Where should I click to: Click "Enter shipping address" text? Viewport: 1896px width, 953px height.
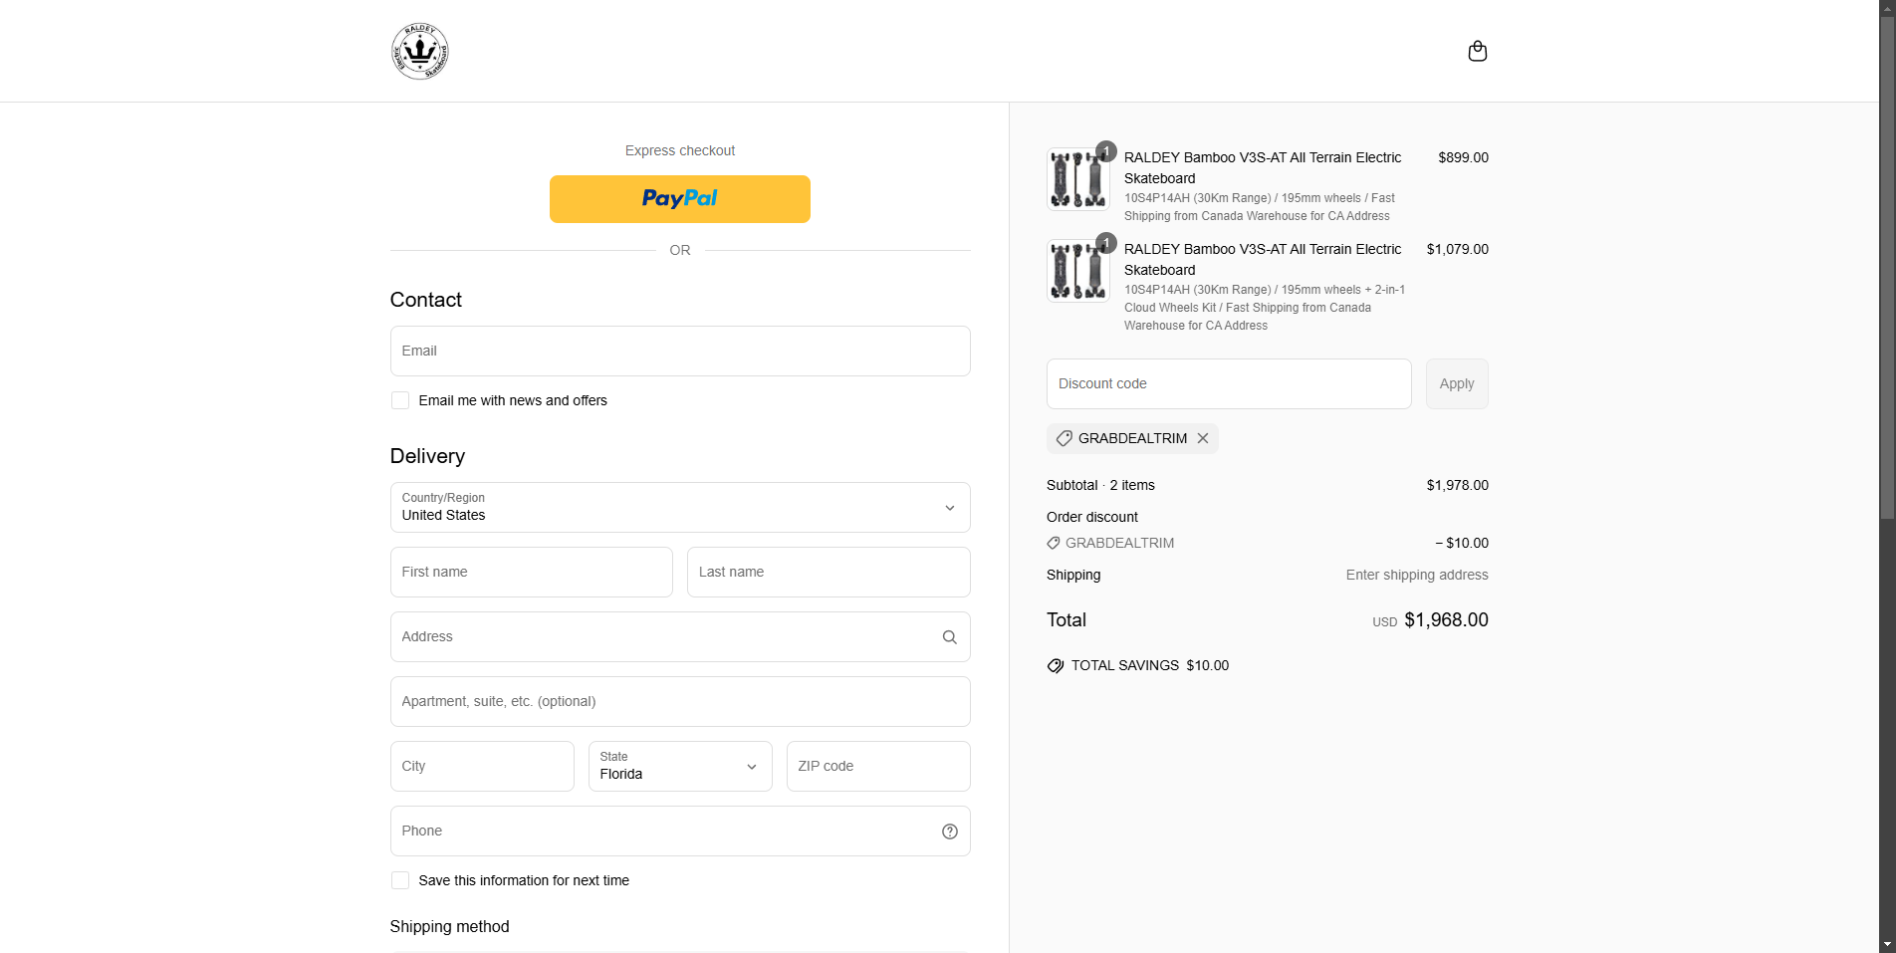[1417, 575]
